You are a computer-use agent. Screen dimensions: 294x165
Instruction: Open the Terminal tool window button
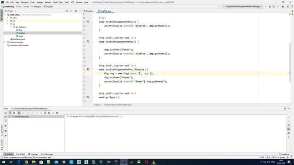click(33, 154)
